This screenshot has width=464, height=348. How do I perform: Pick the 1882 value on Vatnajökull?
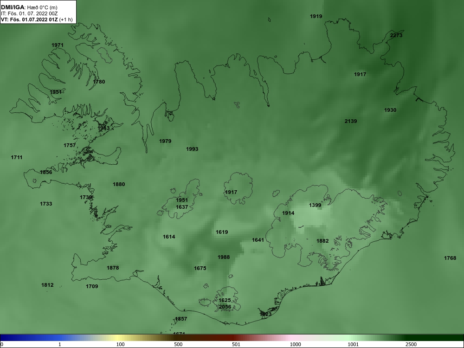[322, 241]
